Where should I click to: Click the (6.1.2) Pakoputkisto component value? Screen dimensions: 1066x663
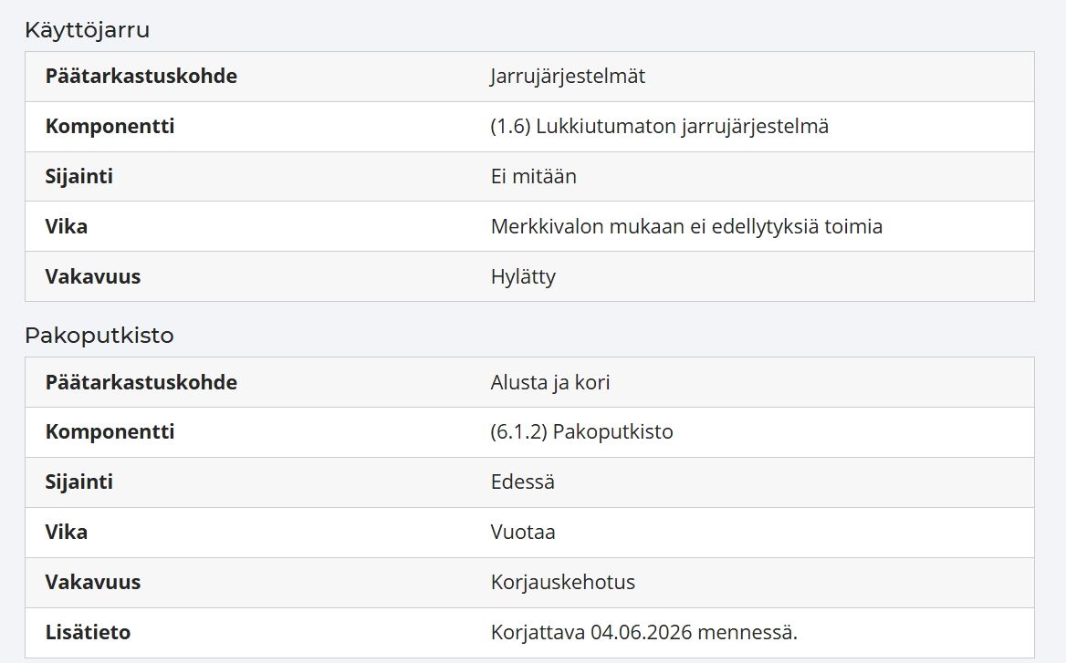coord(582,432)
